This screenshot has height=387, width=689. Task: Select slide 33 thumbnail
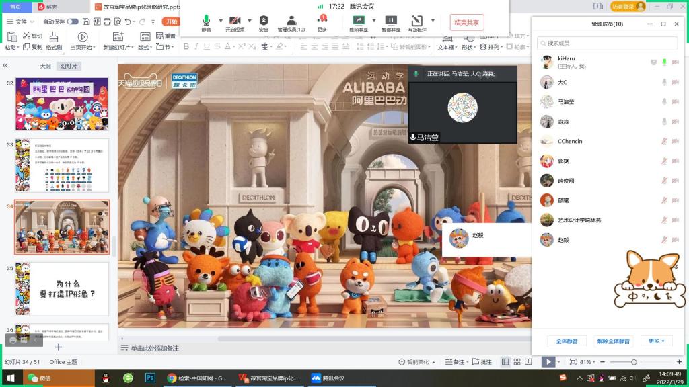pyautogui.click(x=62, y=165)
